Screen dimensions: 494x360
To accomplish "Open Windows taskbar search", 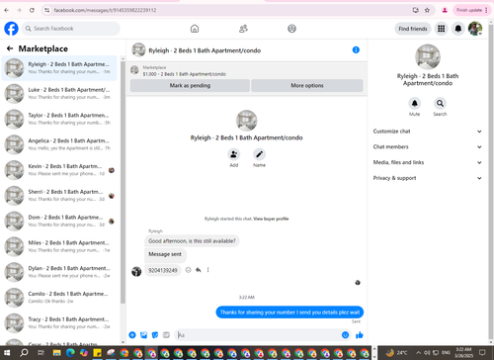I will coord(24,353).
